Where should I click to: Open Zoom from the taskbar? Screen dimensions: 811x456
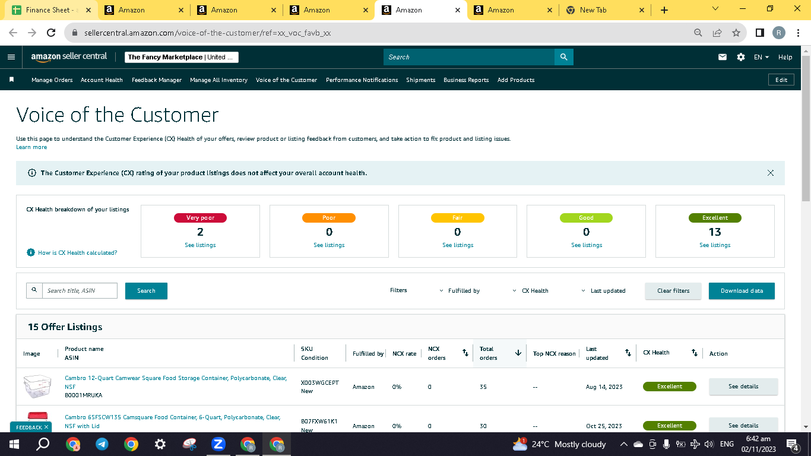(x=218, y=444)
